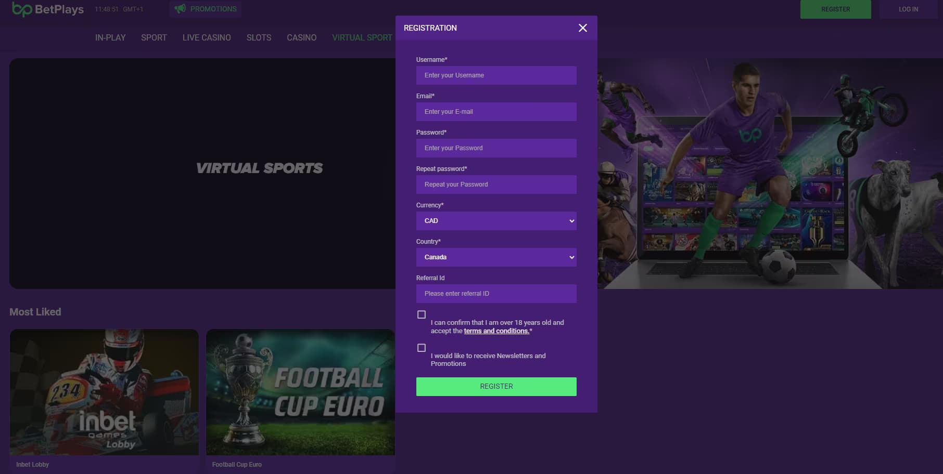Click the BetPlays logo
This screenshot has height=474, width=943.
click(47, 9)
